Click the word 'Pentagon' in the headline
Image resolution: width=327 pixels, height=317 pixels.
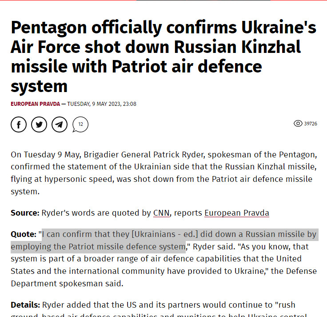coord(49,28)
